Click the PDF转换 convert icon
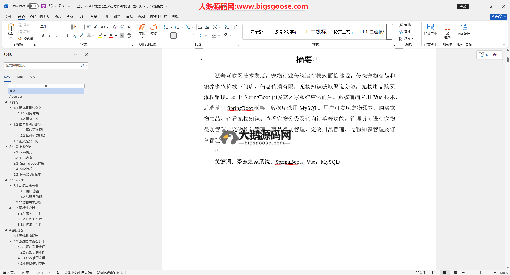This screenshot has height=275, width=510. 464,29
